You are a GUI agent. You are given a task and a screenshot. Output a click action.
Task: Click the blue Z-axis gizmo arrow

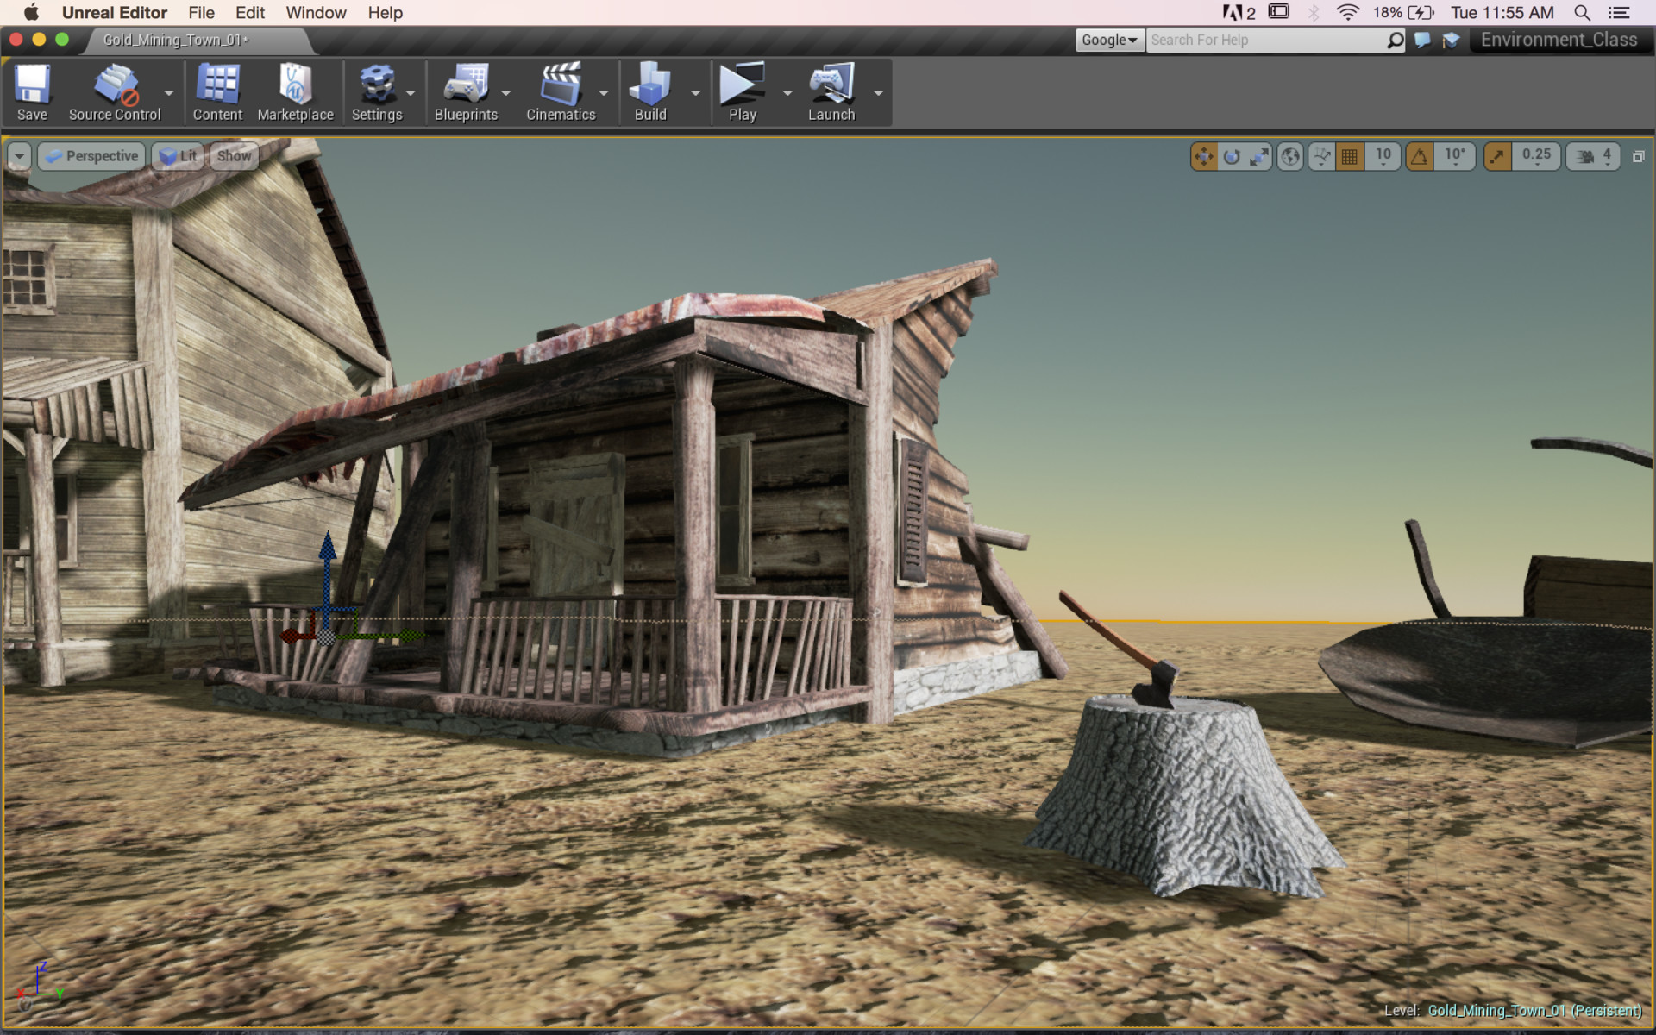click(x=327, y=545)
